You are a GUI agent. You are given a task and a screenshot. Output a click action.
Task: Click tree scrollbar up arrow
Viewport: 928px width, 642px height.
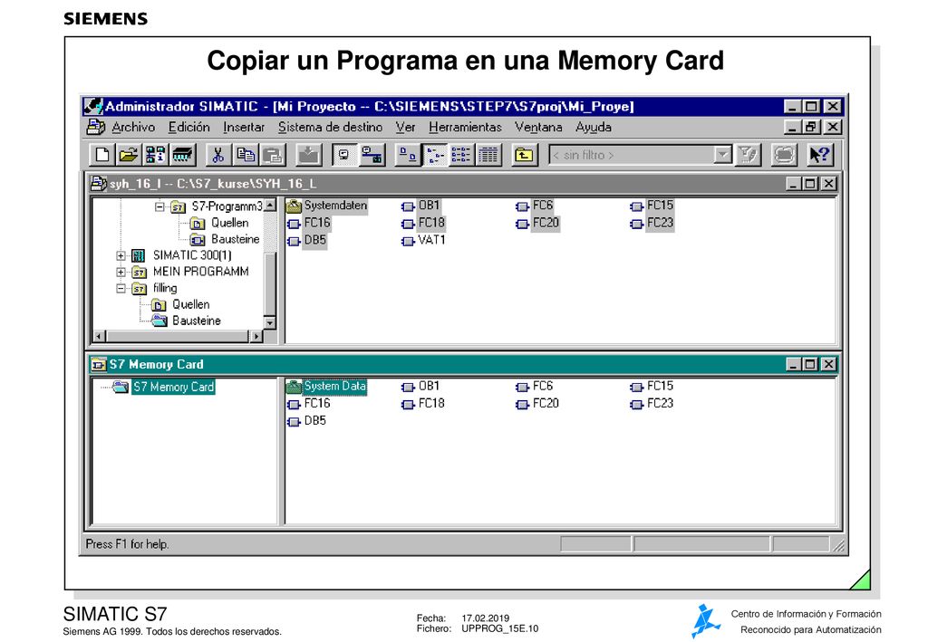(270, 206)
